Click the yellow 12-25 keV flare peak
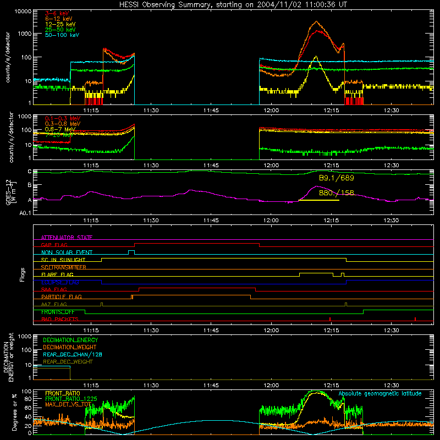440x440 pixels. click(x=316, y=57)
